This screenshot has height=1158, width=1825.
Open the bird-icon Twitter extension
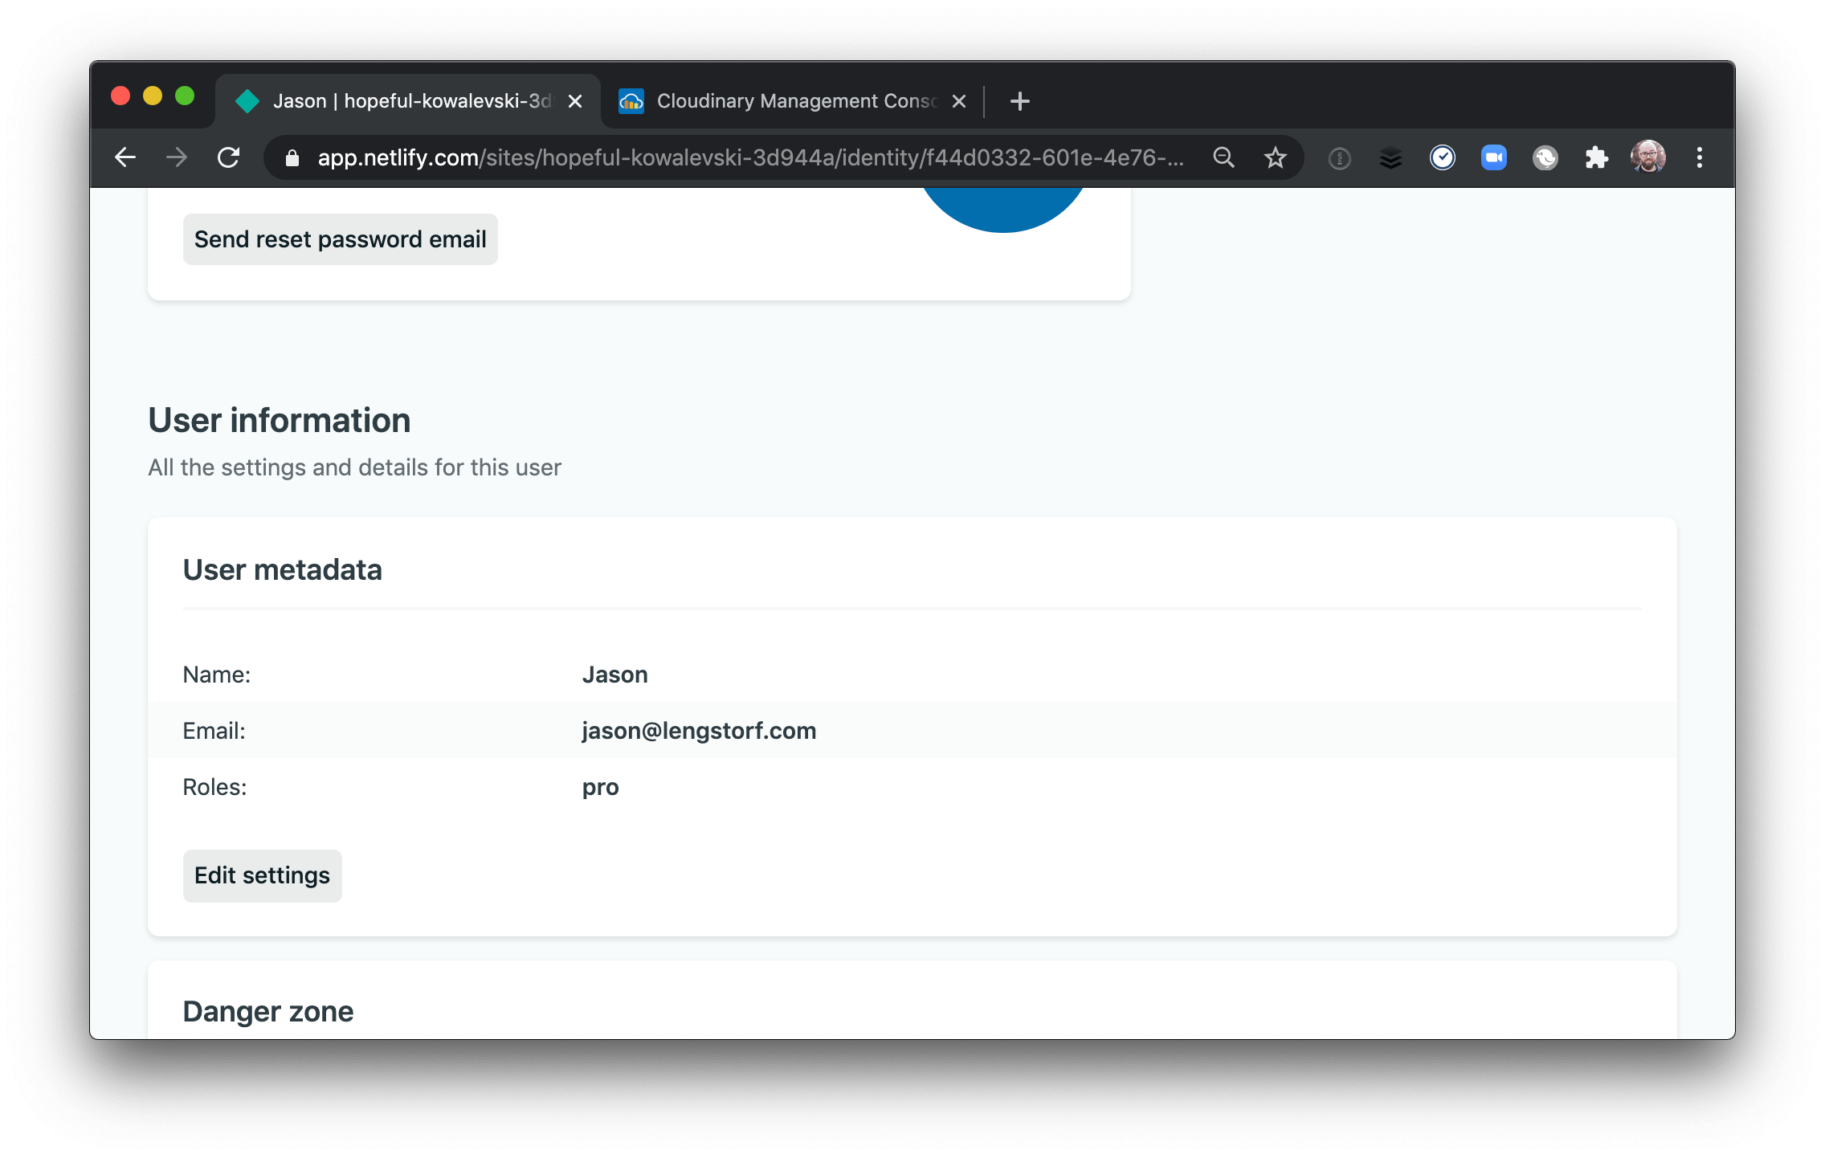(1544, 157)
